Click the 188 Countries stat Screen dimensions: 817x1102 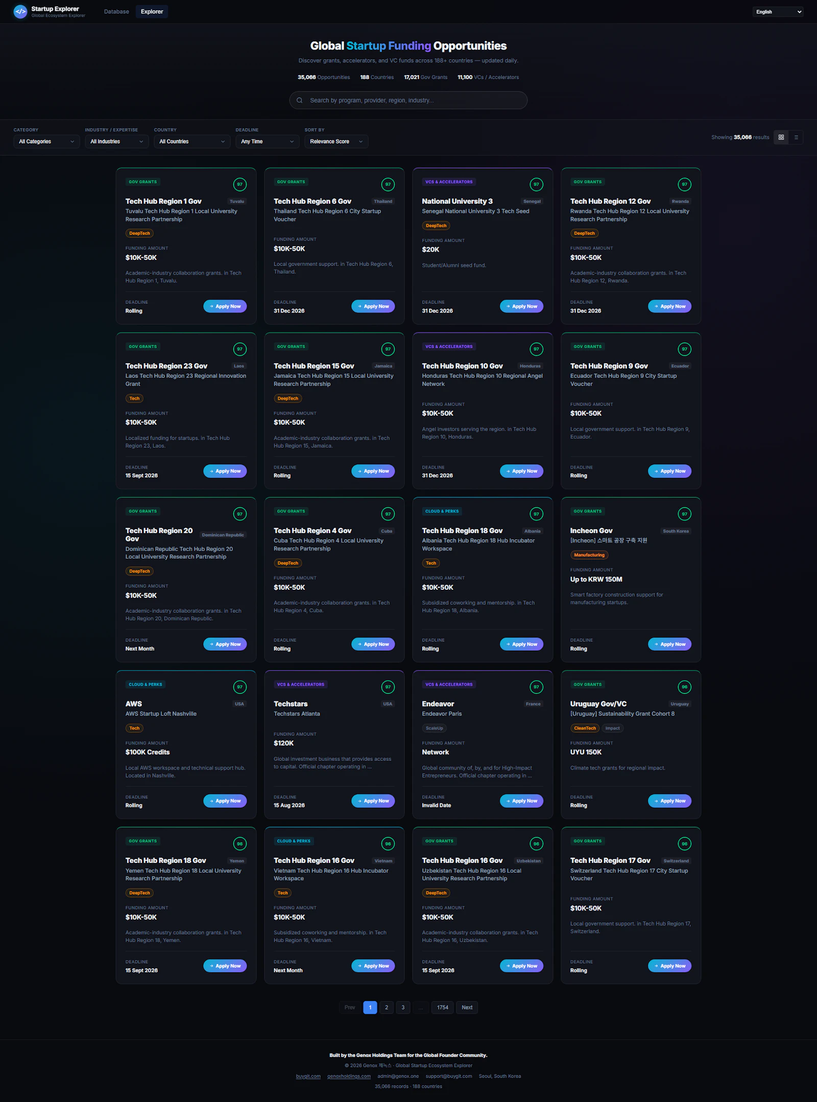tap(377, 77)
